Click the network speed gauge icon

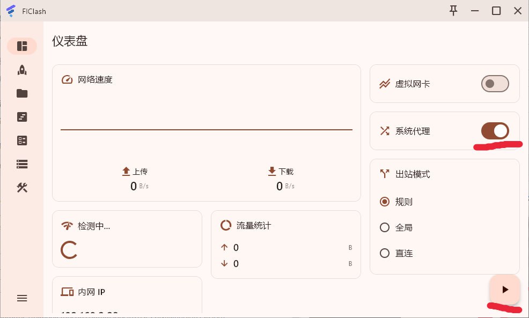67,79
